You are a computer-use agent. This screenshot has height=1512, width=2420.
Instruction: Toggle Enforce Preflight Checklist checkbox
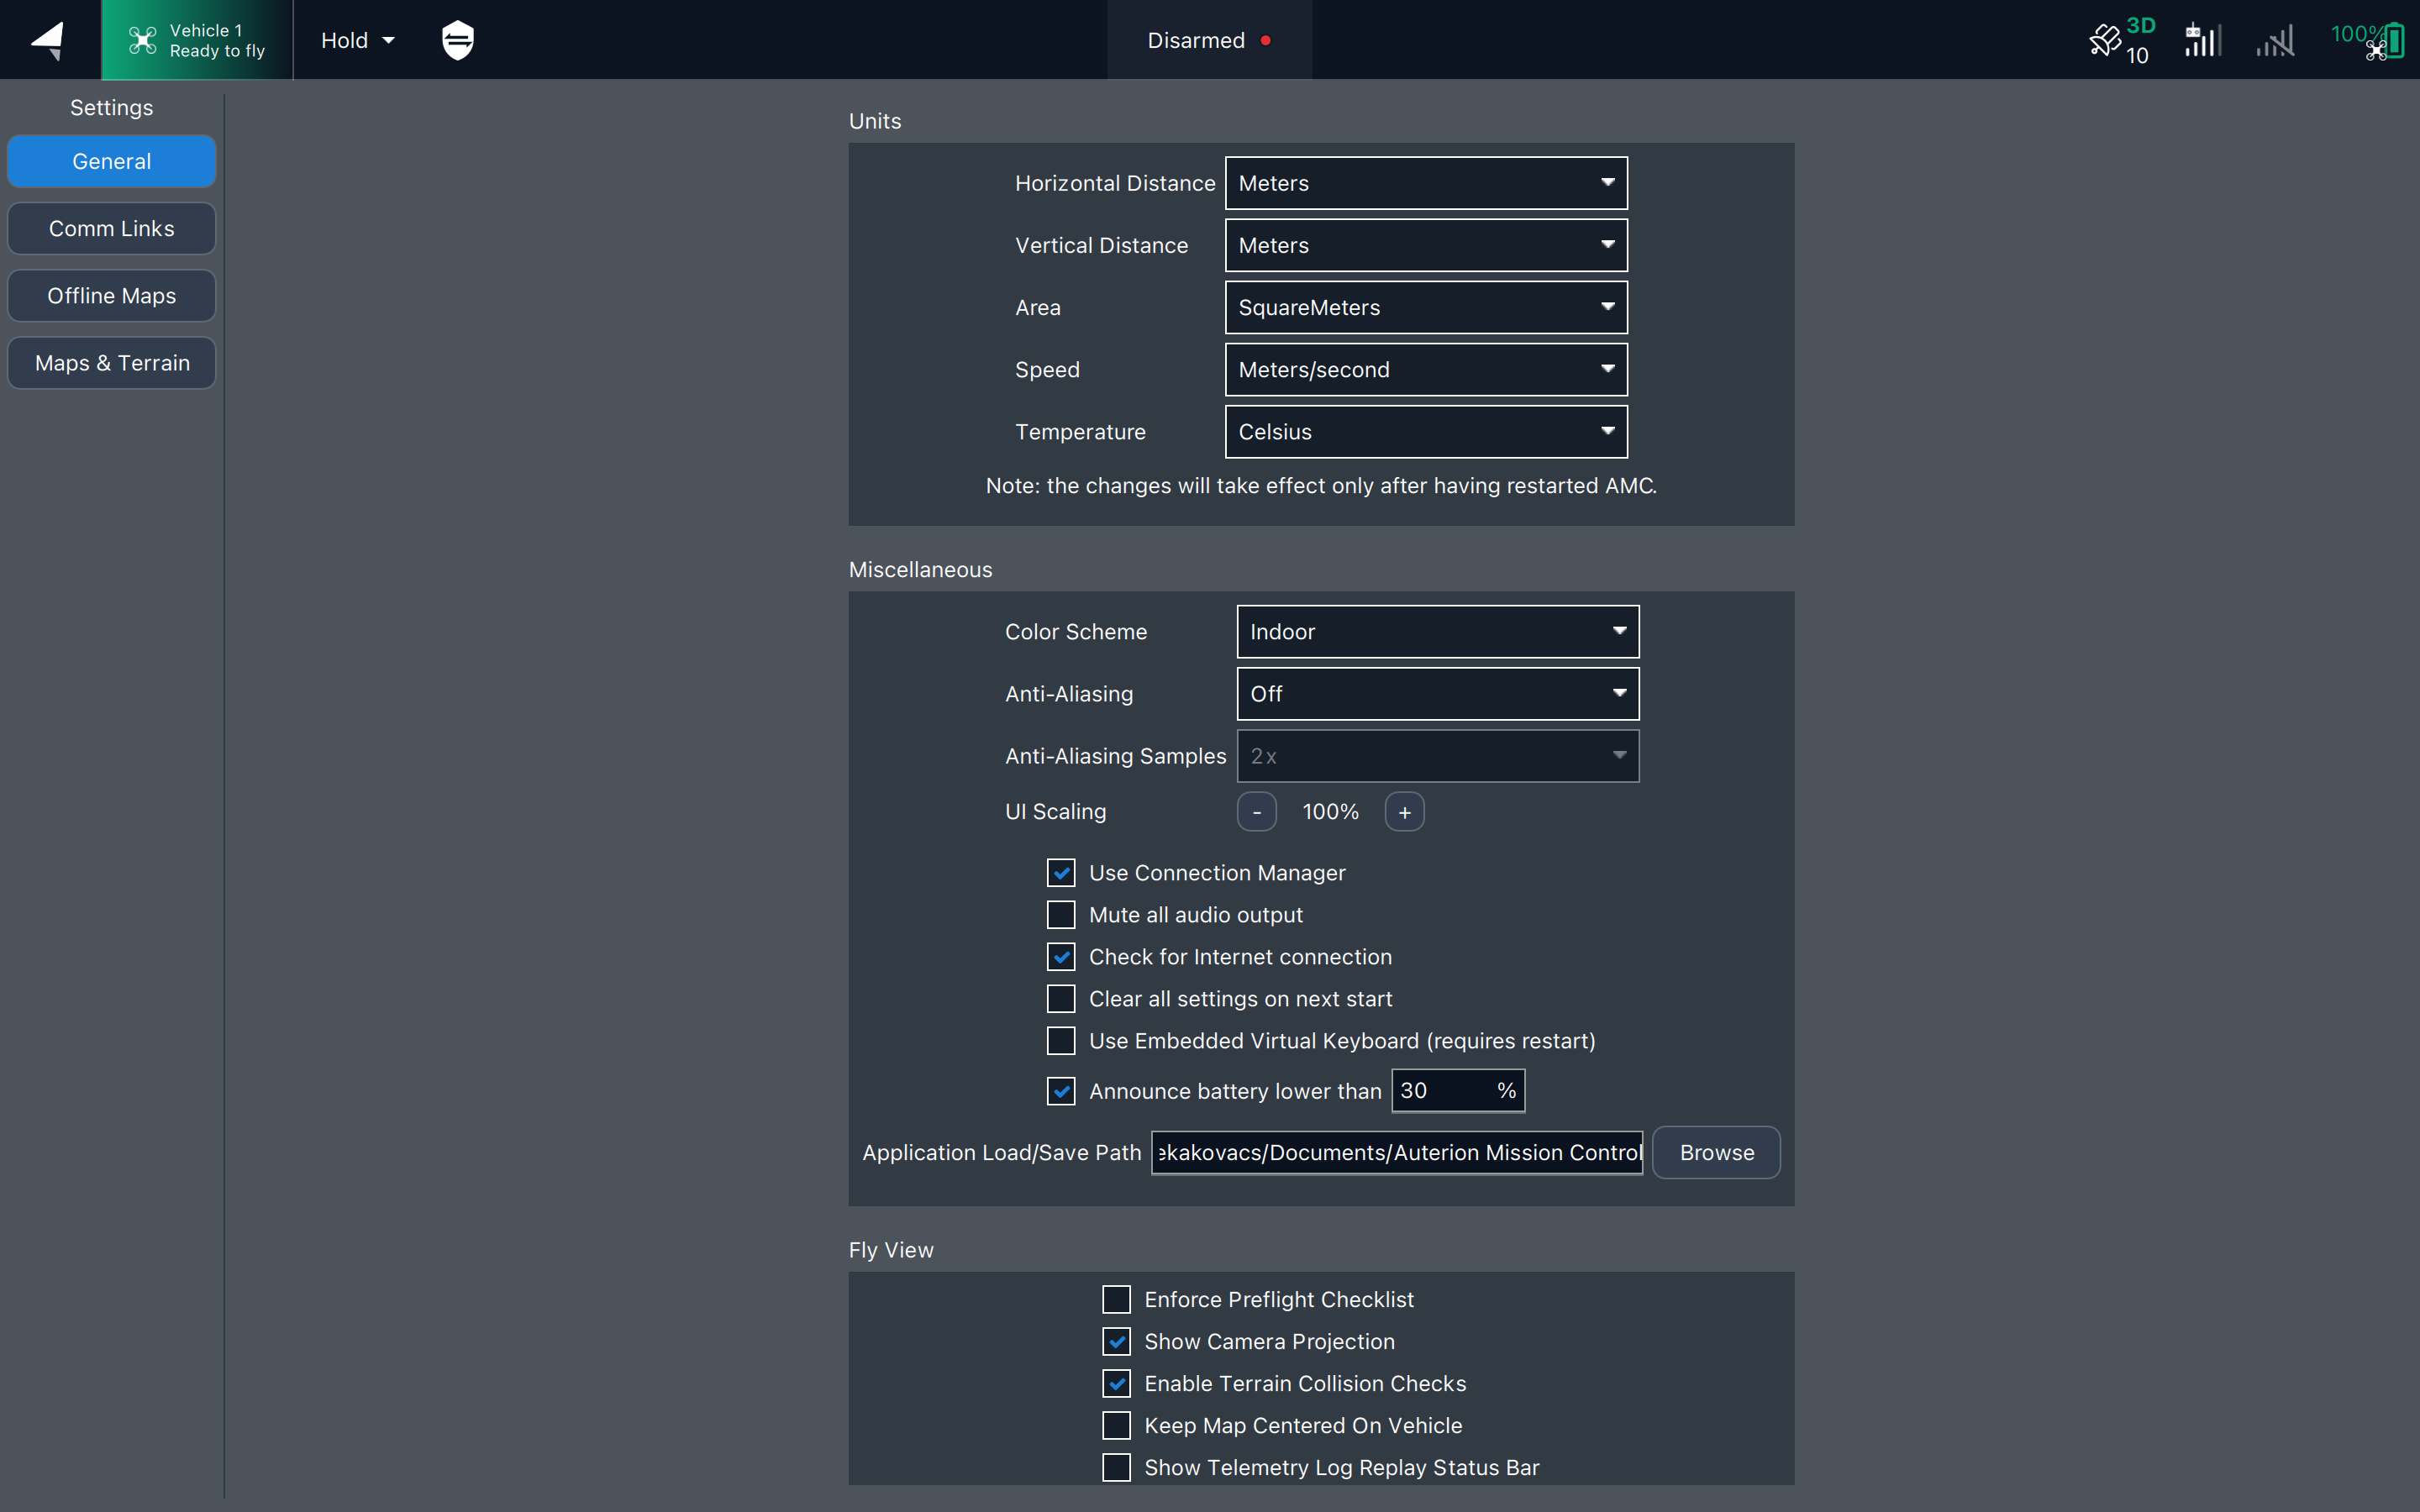(x=1116, y=1299)
